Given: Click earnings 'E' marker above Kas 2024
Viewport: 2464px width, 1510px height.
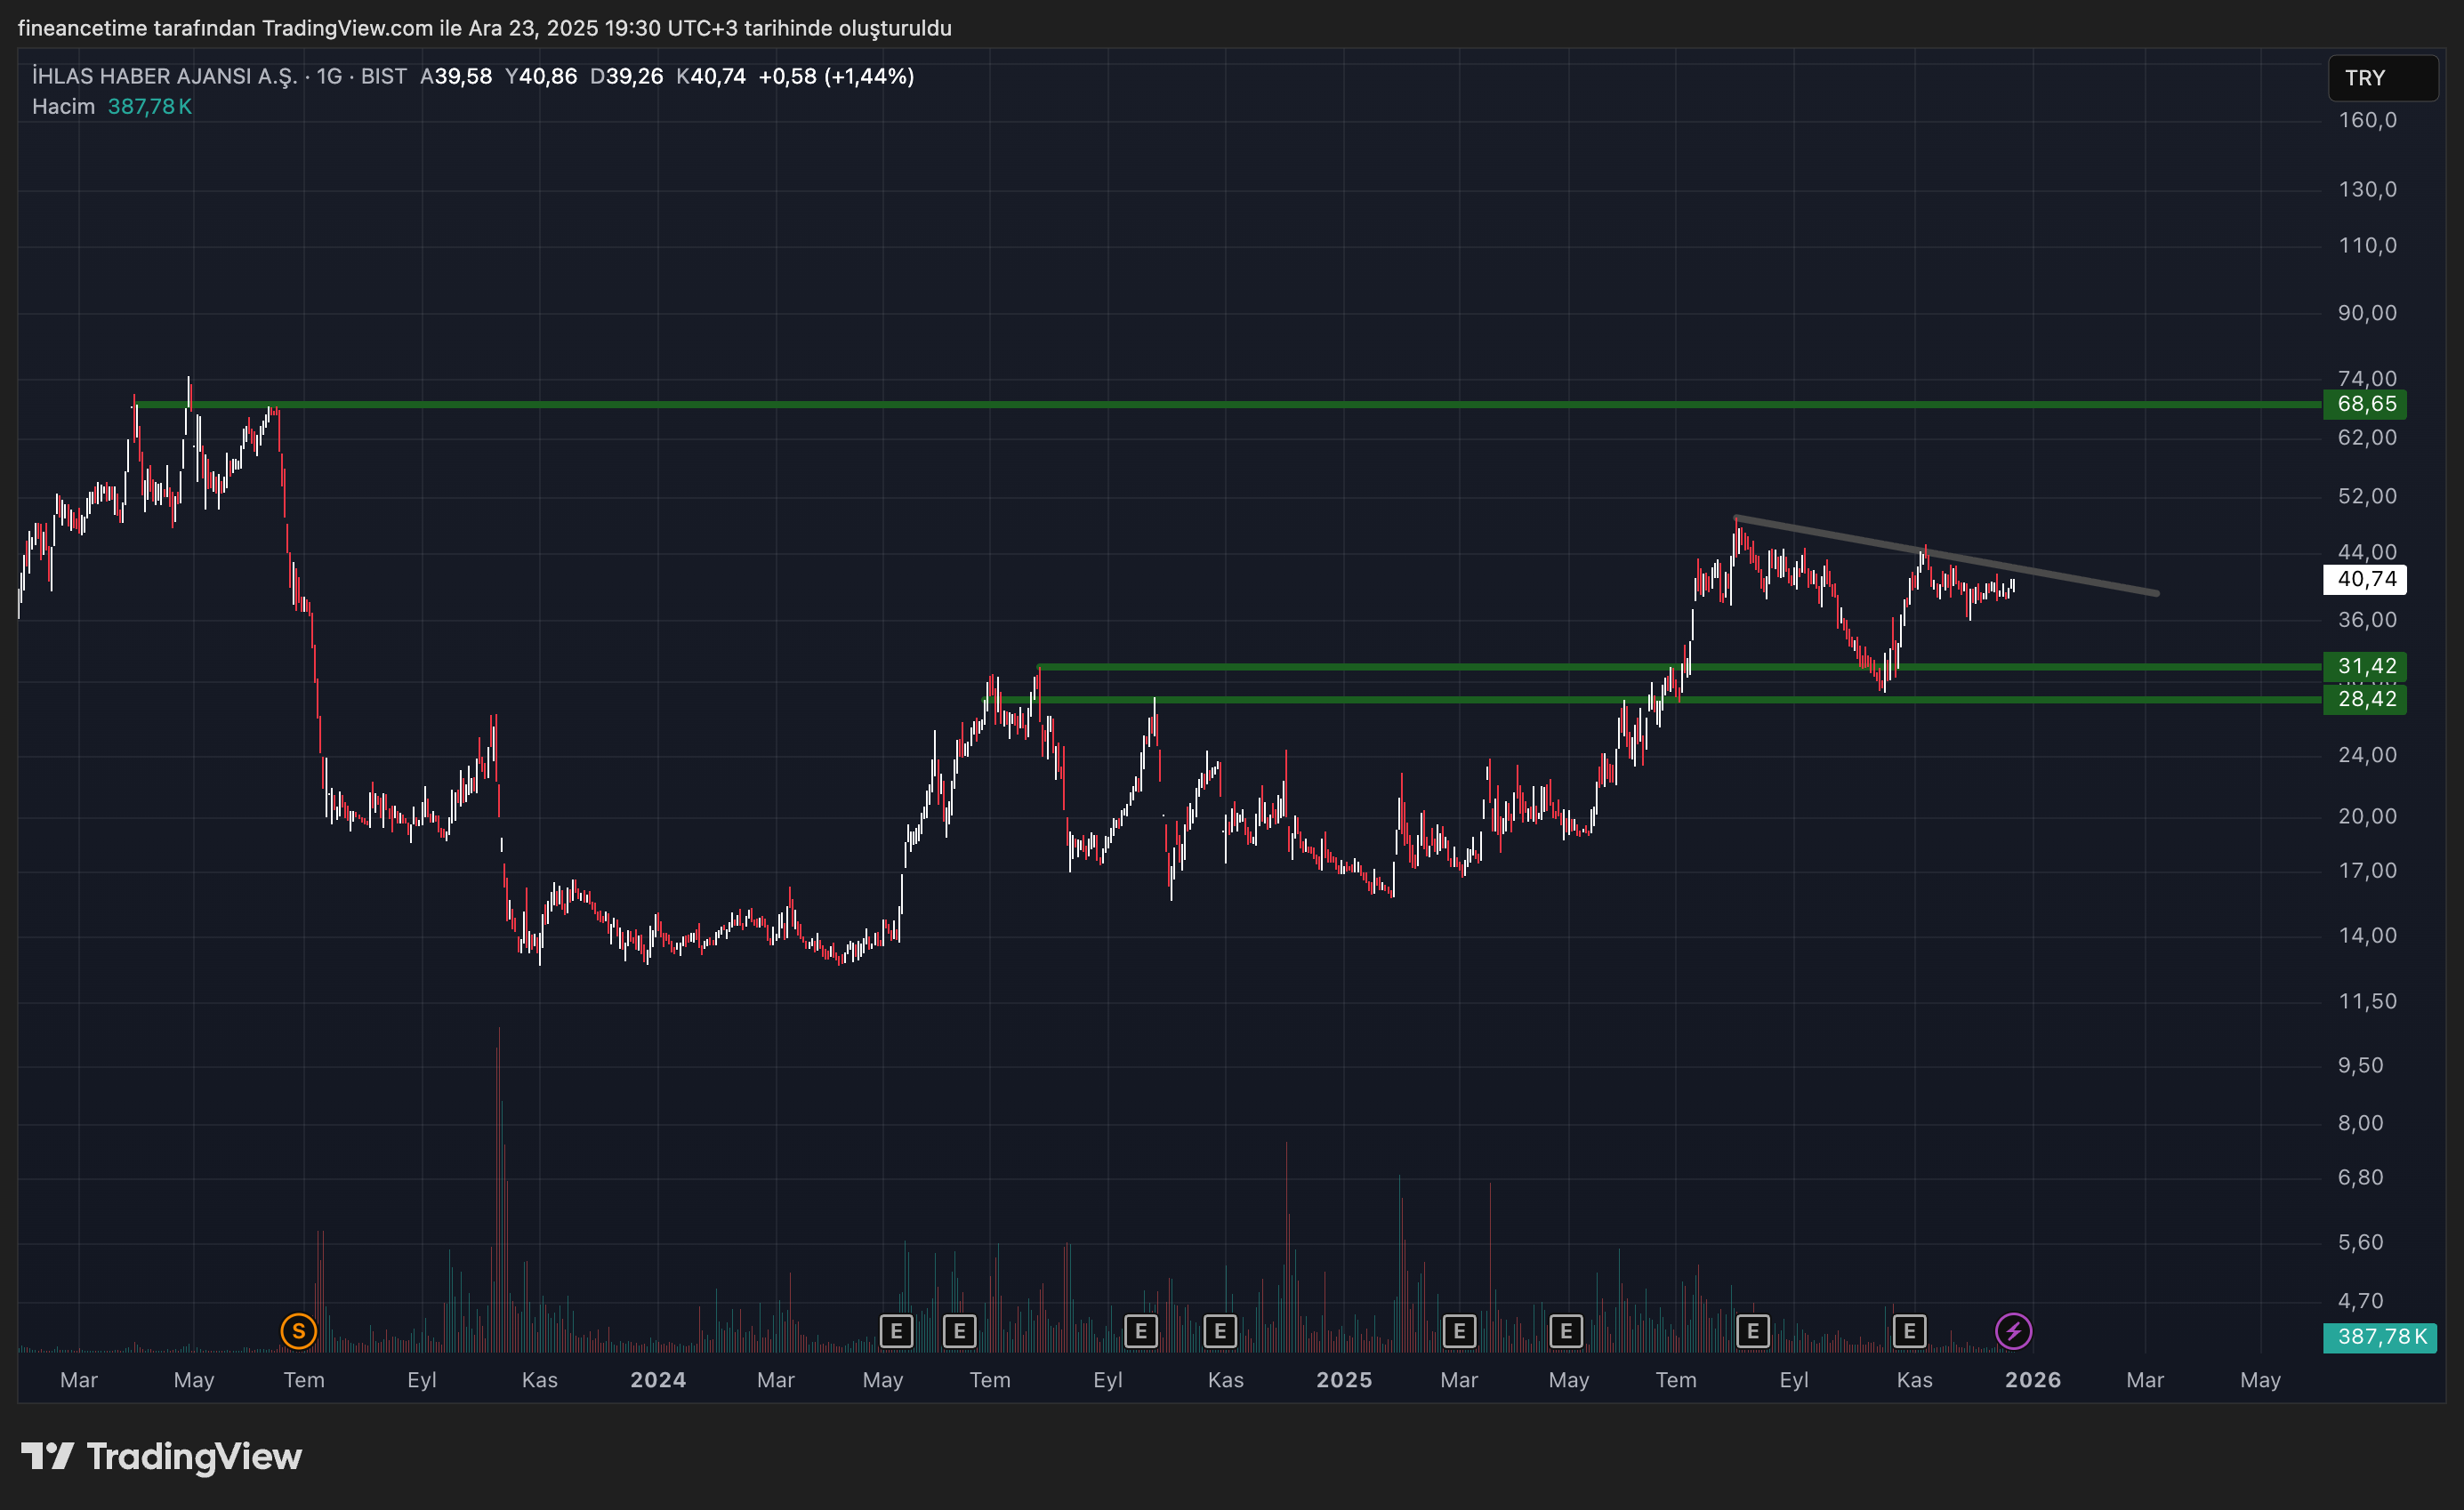Looking at the screenshot, I should tap(1220, 1331).
